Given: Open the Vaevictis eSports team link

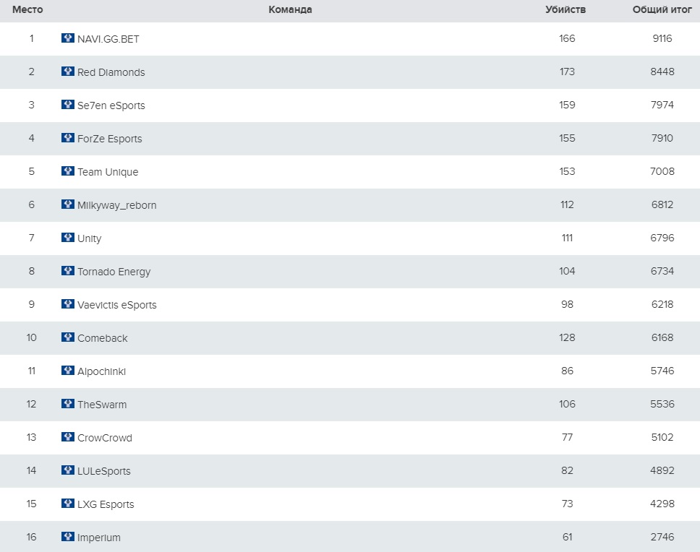Looking at the screenshot, I should (116, 305).
